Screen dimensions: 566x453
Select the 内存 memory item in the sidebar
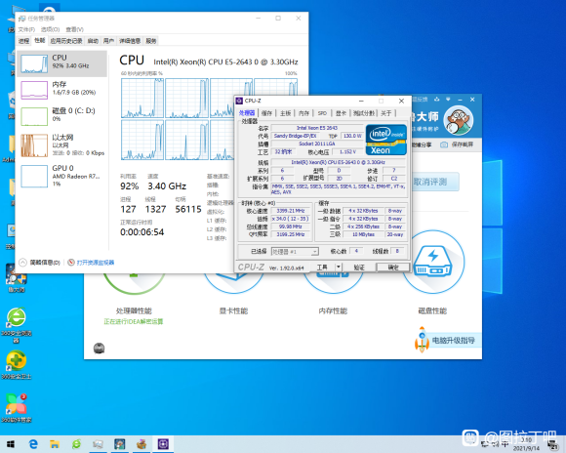click(62, 90)
